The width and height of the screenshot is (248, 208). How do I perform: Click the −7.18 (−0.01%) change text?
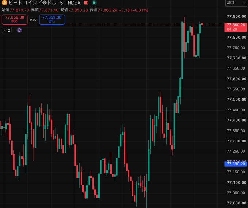pos(133,10)
